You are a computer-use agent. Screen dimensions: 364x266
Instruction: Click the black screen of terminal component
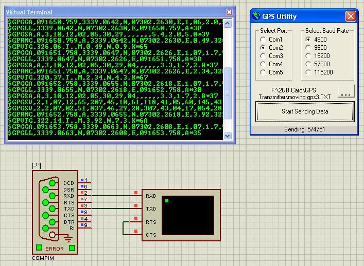click(x=188, y=216)
